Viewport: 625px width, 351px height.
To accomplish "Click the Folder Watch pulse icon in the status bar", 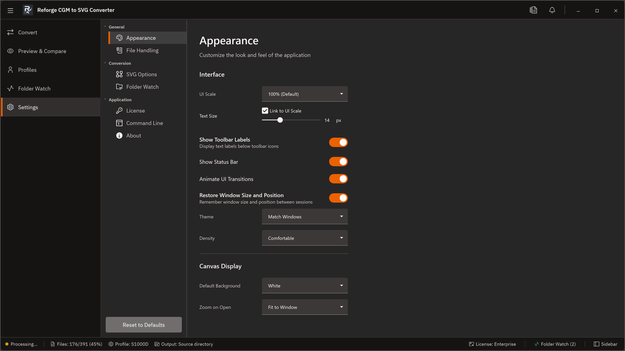I will 536,344.
